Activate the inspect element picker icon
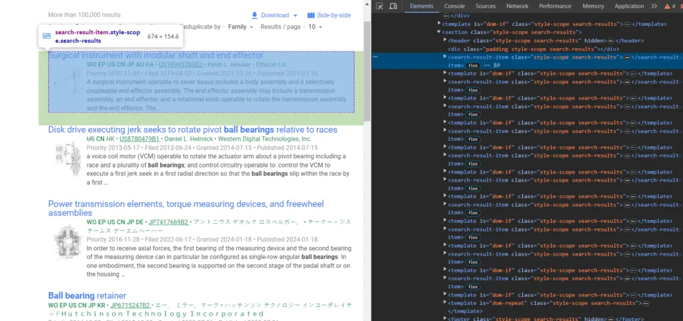Image resolution: width=683 pixels, height=321 pixels. coord(380,6)
